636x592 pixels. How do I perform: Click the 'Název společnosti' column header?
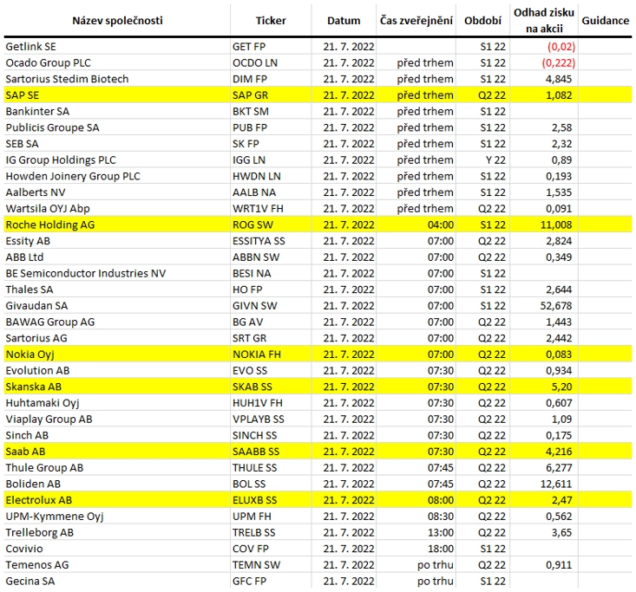[x=117, y=21]
